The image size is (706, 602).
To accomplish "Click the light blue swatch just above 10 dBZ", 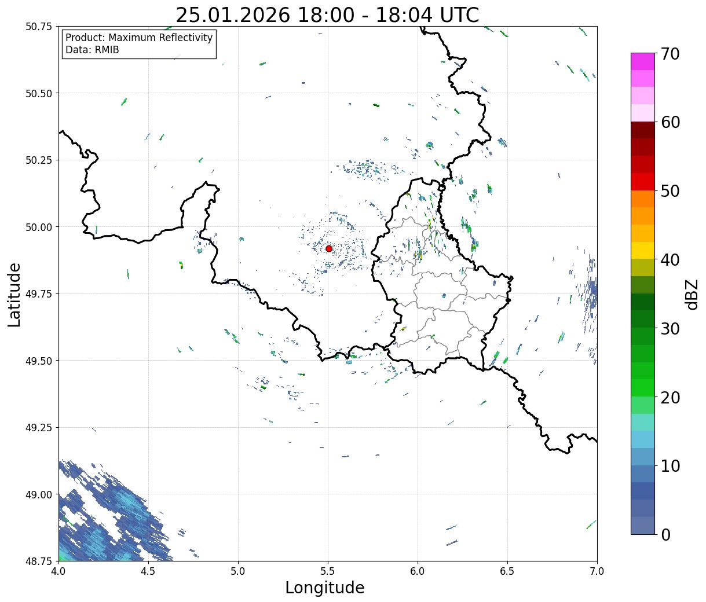I will click(x=643, y=457).
